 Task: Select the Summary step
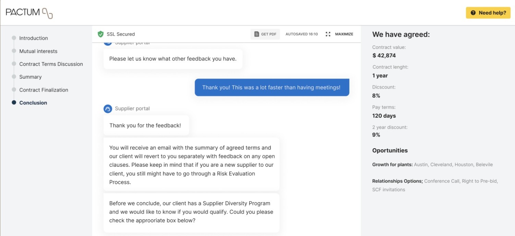[x=31, y=77]
